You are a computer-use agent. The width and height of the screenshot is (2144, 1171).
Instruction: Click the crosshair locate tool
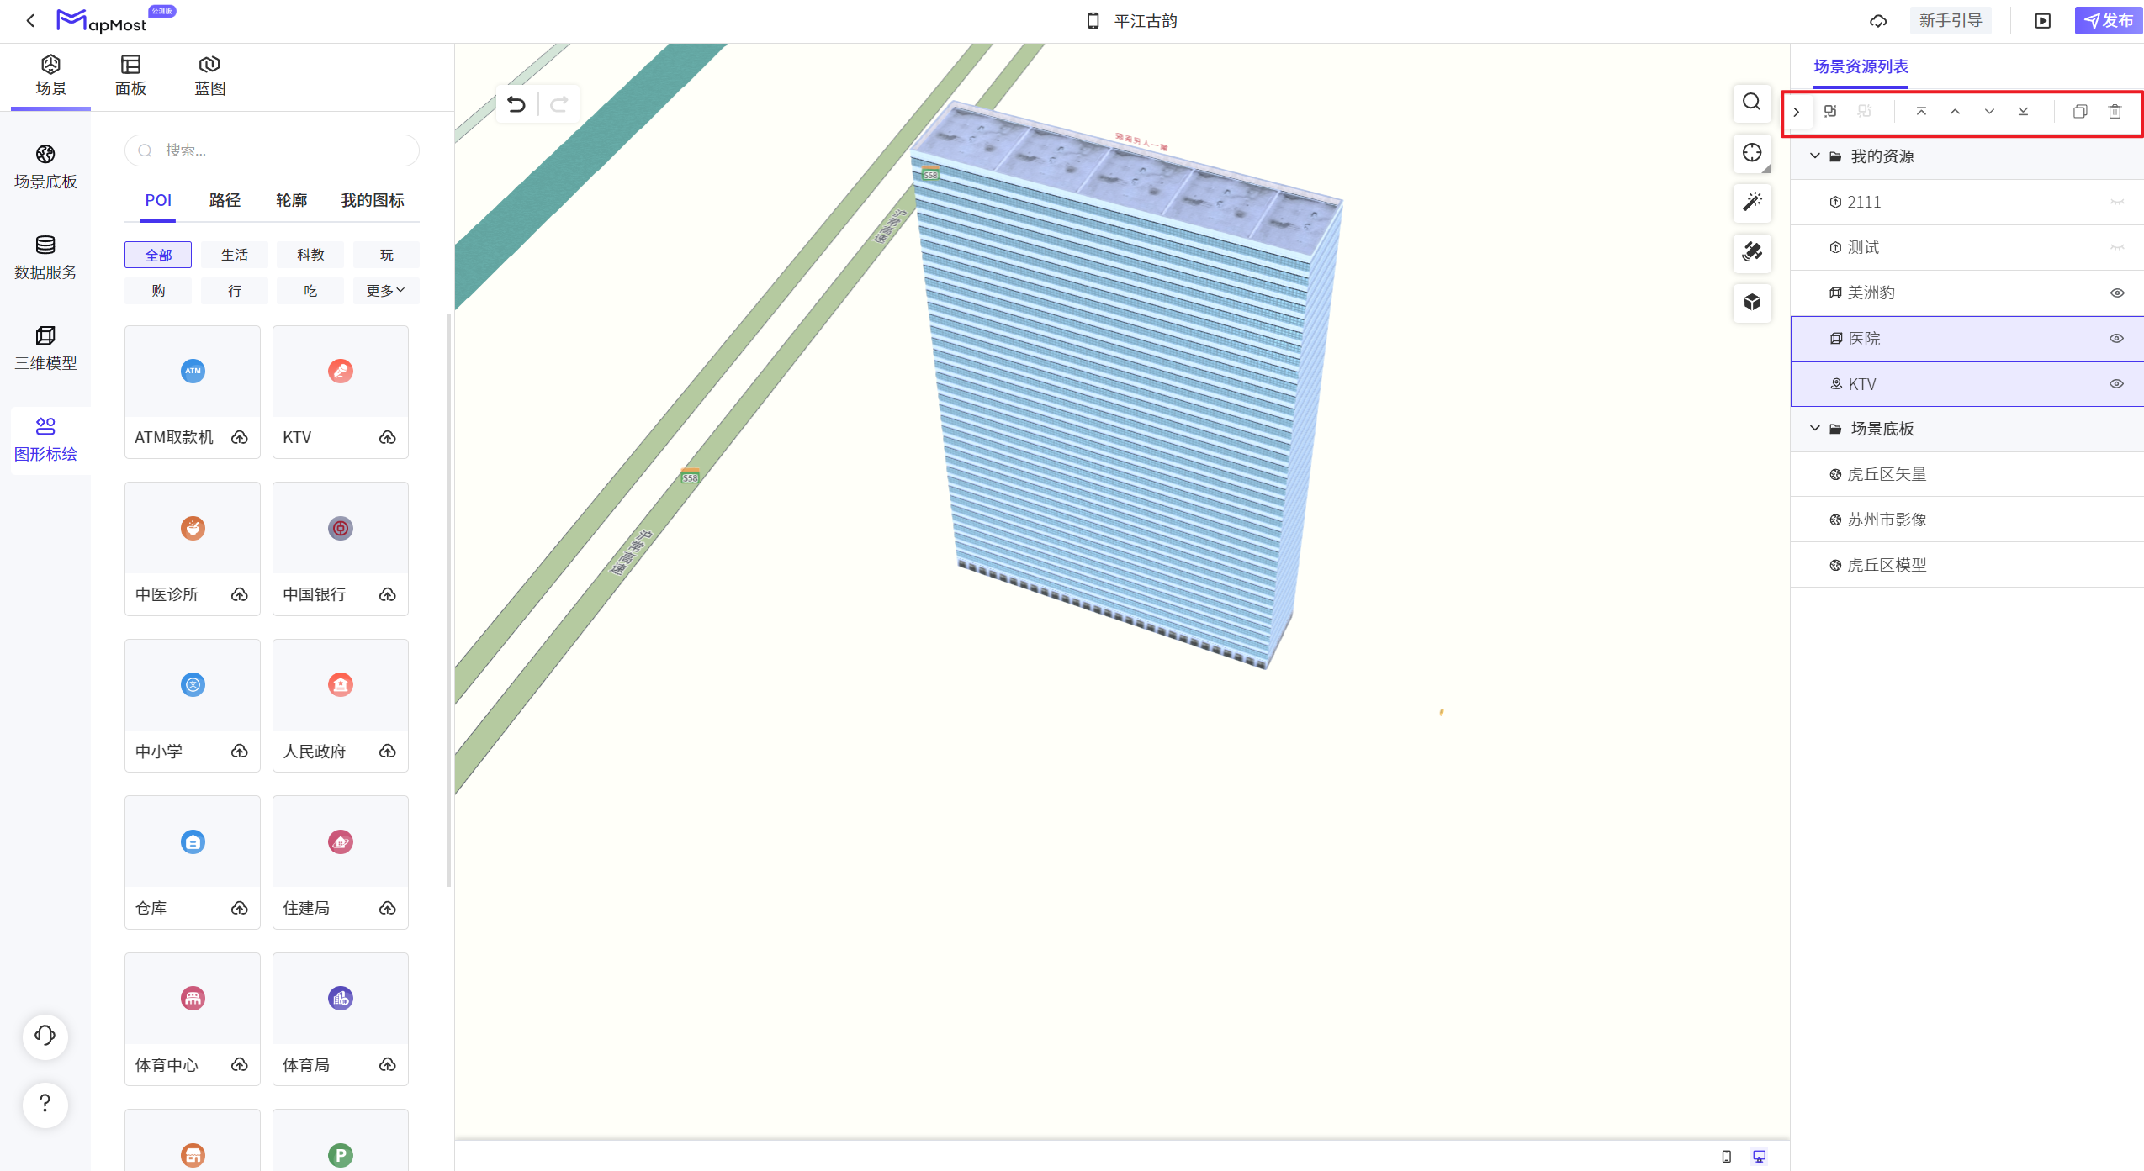coord(1752,153)
